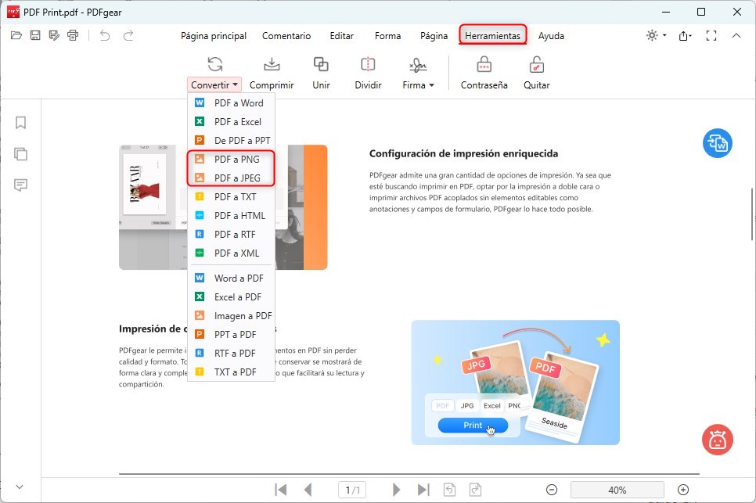Click the Save As icon with pencil

pos(54,35)
